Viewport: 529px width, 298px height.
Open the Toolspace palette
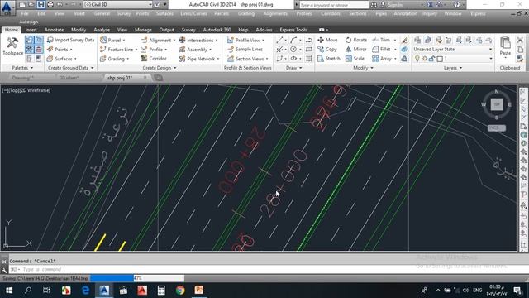click(x=12, y=46)
